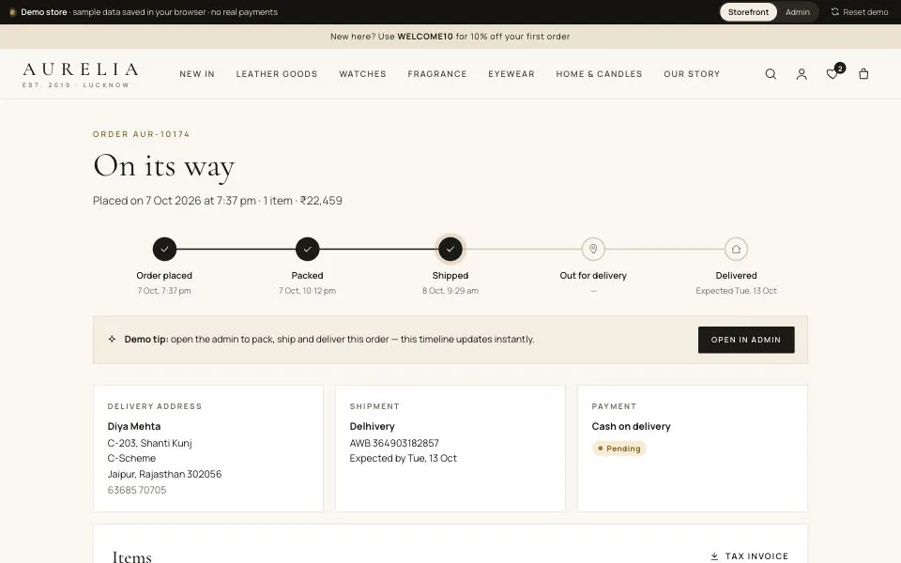The height and width of the screenshot is (563, 901).
Task: Click the Expected by Tue, 13 Oct shipment line
Action: pos(404,459)
